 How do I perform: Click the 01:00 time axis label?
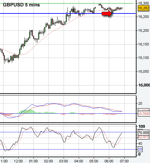click(33, 161)
